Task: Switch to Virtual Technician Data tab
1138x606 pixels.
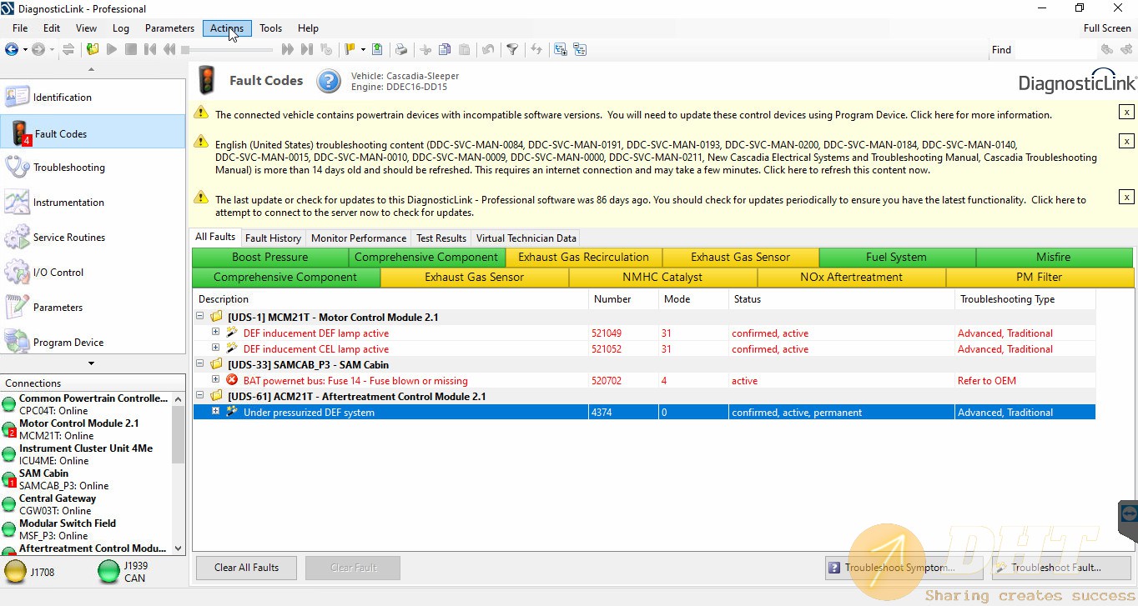Action: coord(526,238)
